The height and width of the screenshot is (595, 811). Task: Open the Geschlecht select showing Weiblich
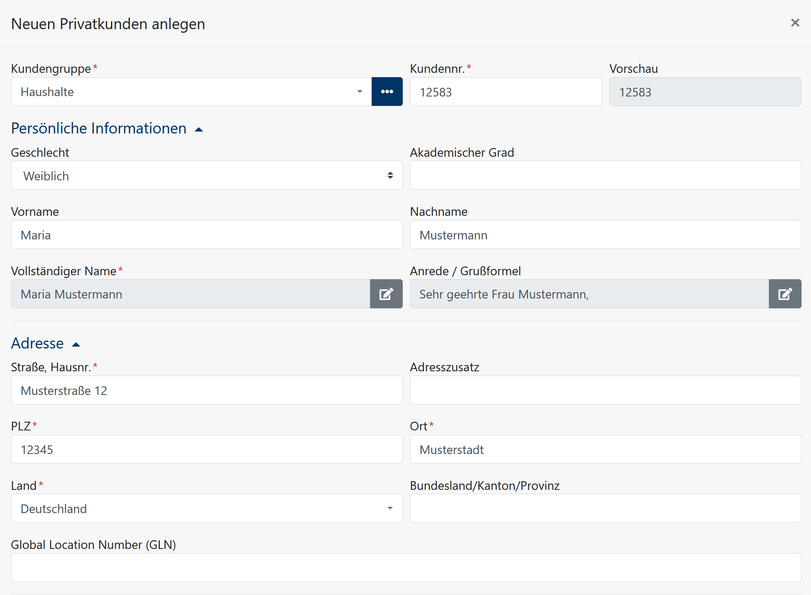207,175
